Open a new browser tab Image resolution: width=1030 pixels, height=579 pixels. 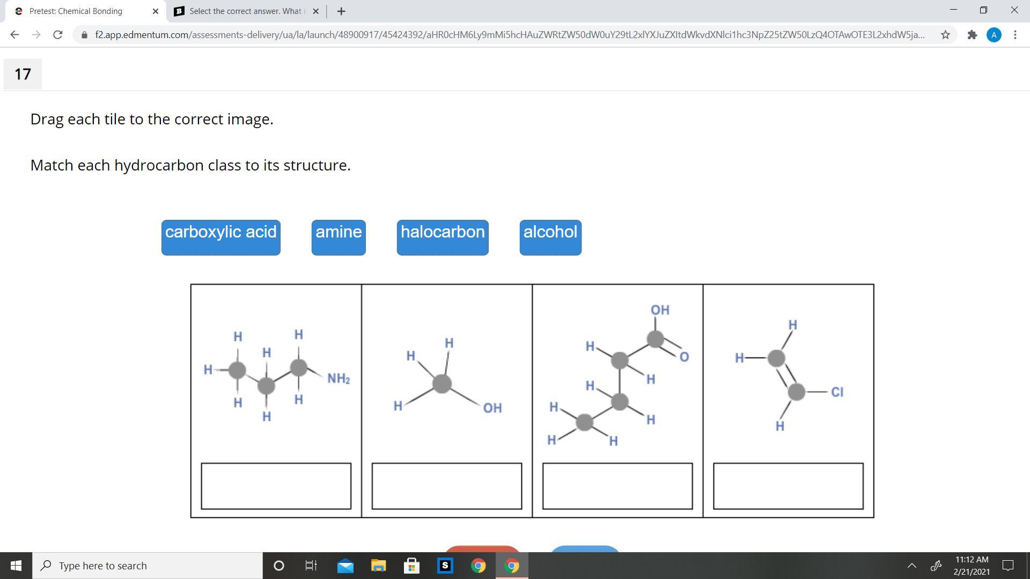tap(341, 11)
